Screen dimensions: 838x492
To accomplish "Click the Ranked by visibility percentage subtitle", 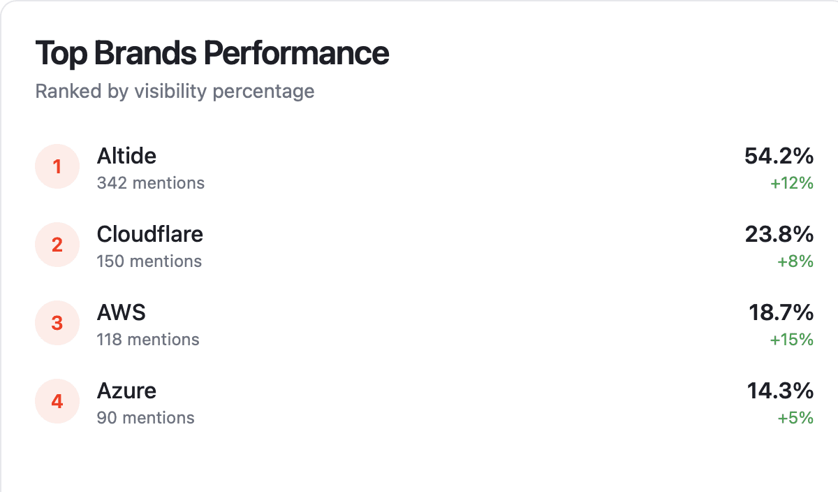I will pyautogui.click(x=175, y=92).
